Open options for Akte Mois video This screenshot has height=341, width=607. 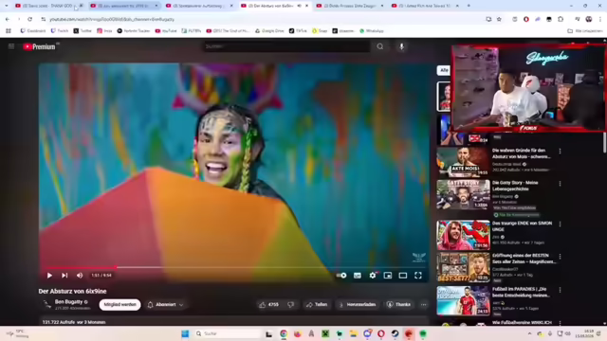click(560, 152)
